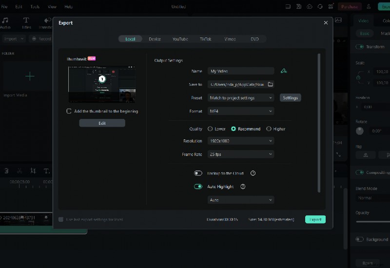Screen dimensions: 390x268
Task: Toggle the Backup to the Cloud switch
Action: pos(198,173)
